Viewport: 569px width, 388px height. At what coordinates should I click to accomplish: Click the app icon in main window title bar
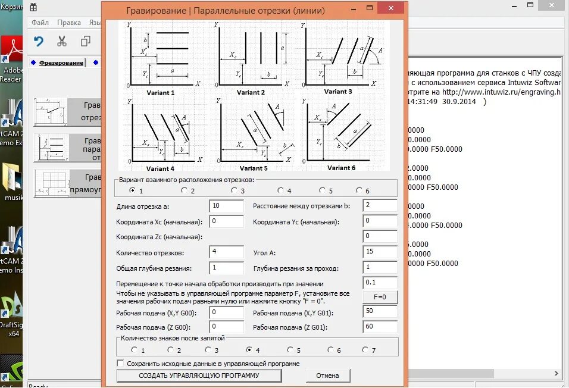[x=33, y=7]
